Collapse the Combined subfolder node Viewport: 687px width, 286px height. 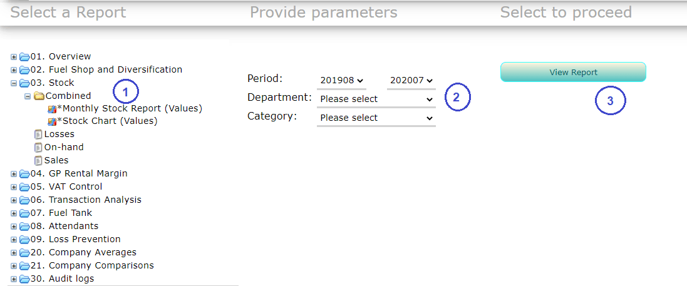click(28, 96)
